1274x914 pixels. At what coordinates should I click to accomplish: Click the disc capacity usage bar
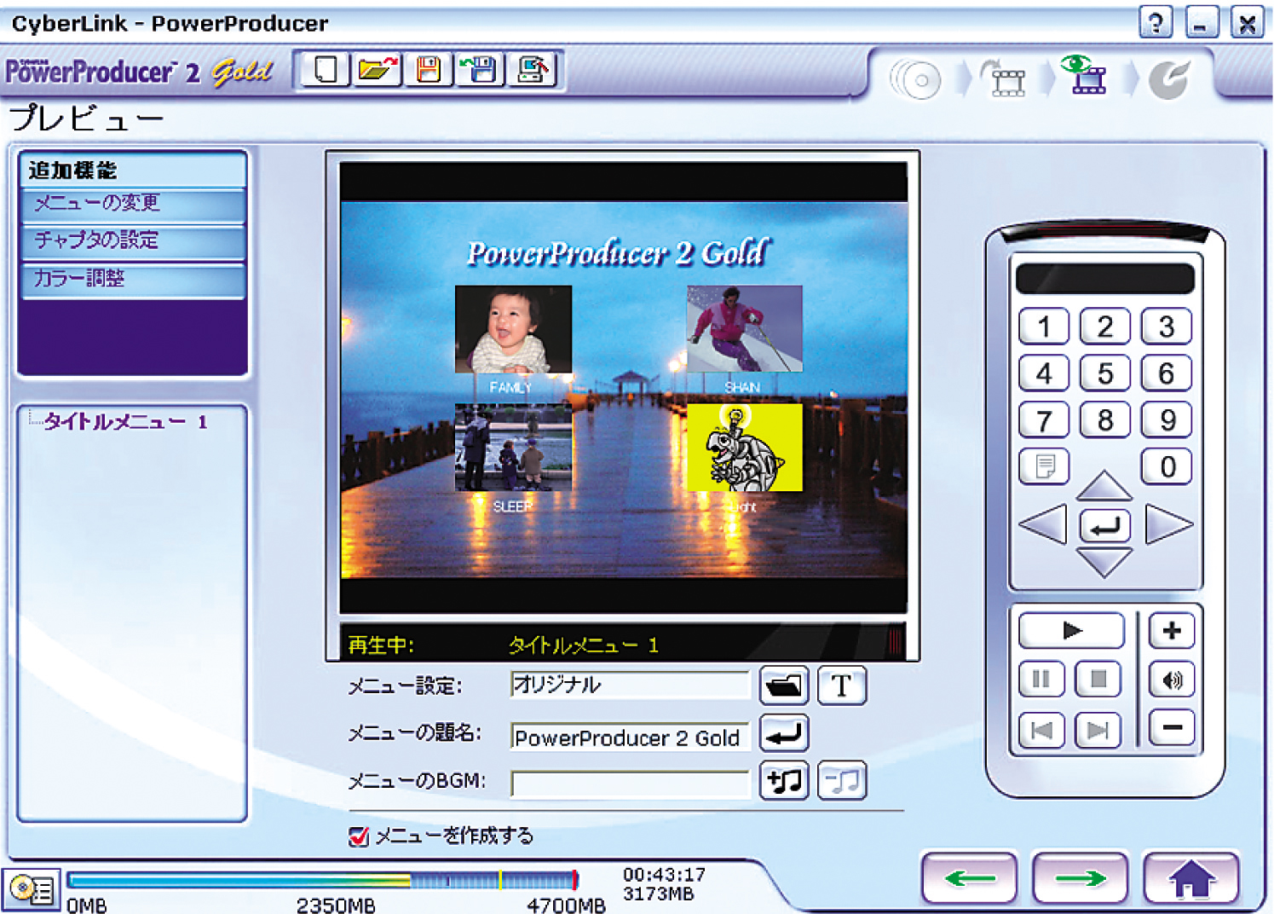pyautogui.click(x=323, y=879)
